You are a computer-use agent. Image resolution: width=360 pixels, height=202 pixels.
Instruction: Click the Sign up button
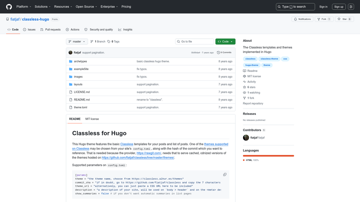tap(339, 7)
